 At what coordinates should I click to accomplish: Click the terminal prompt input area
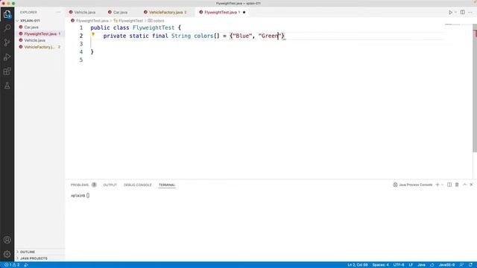pos(88,195)
